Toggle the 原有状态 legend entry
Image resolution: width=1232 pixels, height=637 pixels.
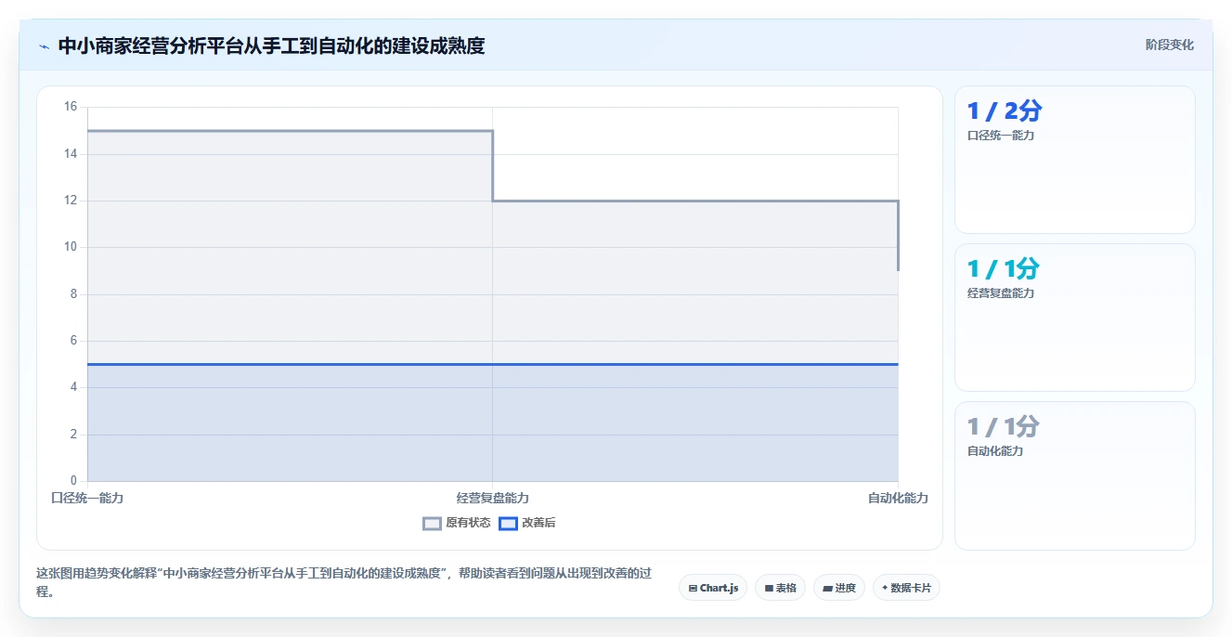pos(457,523)
